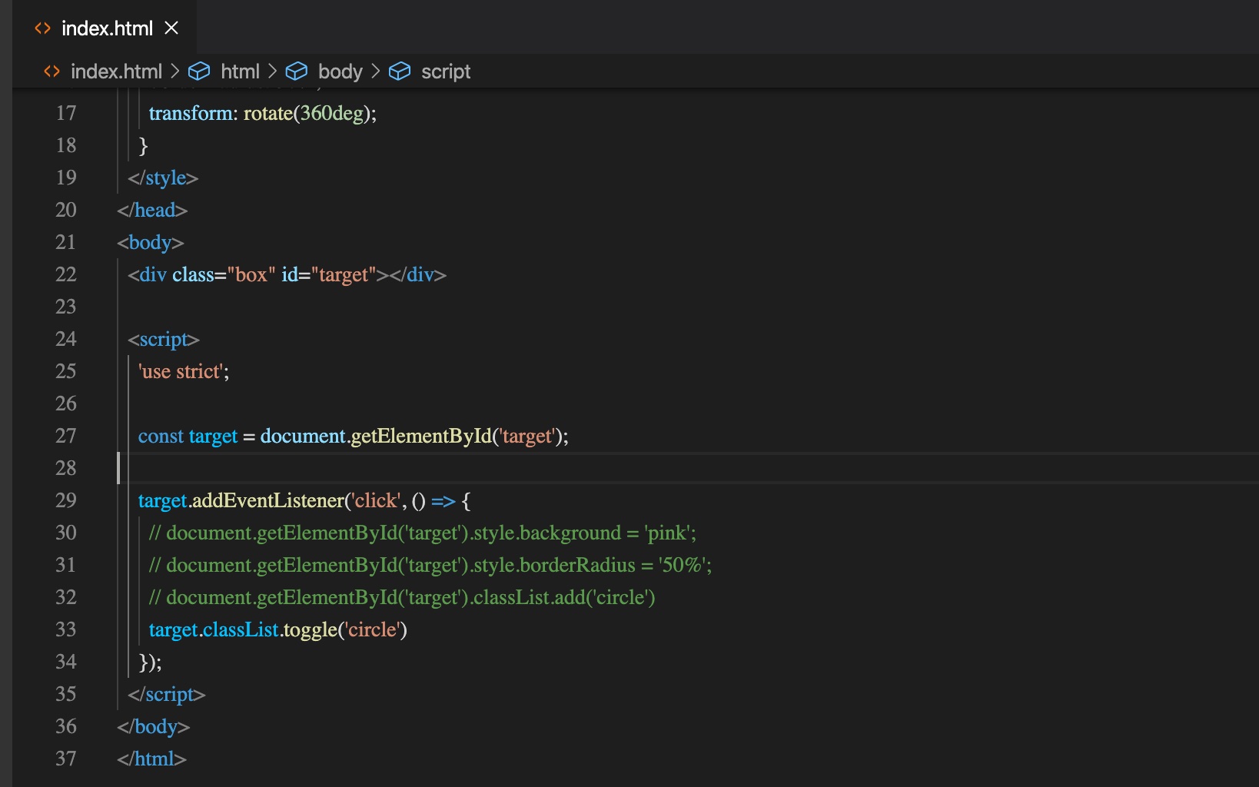Viewport: 1259px width, 787px height.
Task: Open the script breadcrumb segment
Action: 446,71
